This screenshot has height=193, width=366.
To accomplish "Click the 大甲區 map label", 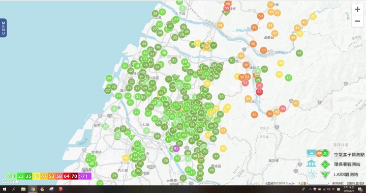I will 180,14.
